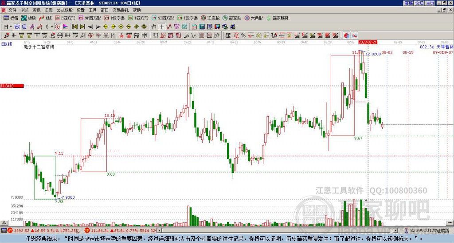Select the circle with horizontal lines tool
The width and height of the screenshot is (454, 243).
(60, 35)
